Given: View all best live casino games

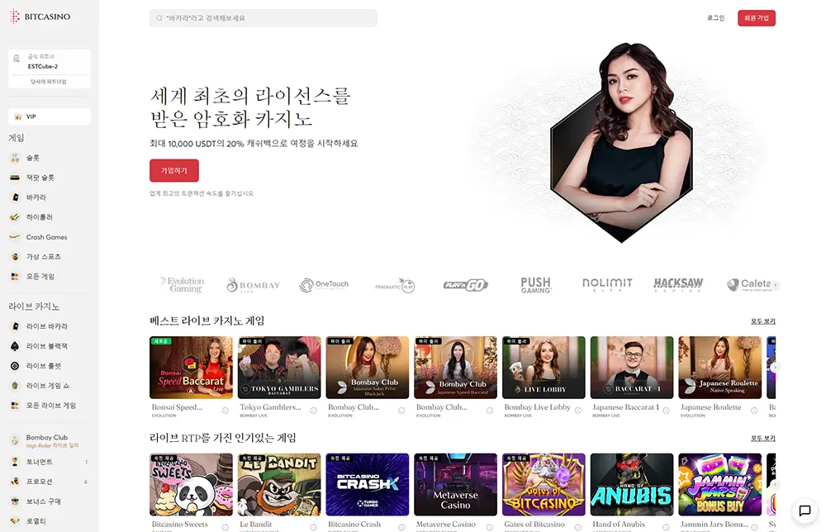Looking at the screenshot, I should pos(762,321).
